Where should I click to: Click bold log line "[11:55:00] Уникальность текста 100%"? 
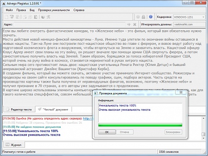click(x=30, y=131)
